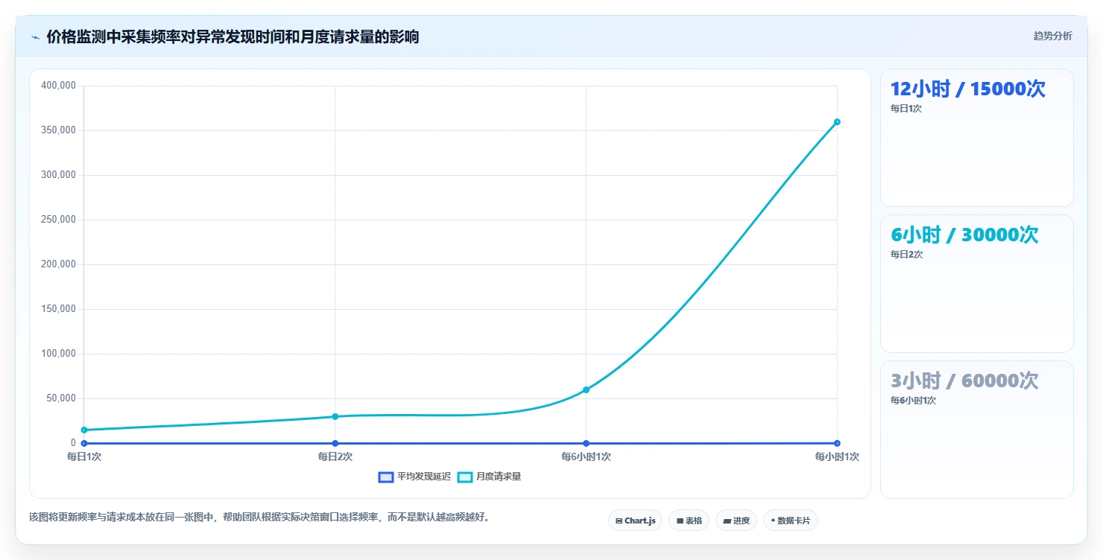The image size is (1103, 560).
Task: Click the 月度请求量 data point at 每小时1次
Action: (x=837, y=122)
